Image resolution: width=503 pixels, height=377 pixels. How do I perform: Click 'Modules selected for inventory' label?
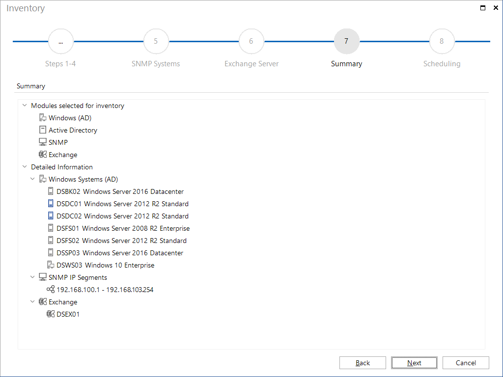[x=78, y=106]
